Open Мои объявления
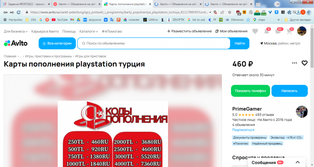314x167 pixels. pyautogui.click(x=231, y=31)
